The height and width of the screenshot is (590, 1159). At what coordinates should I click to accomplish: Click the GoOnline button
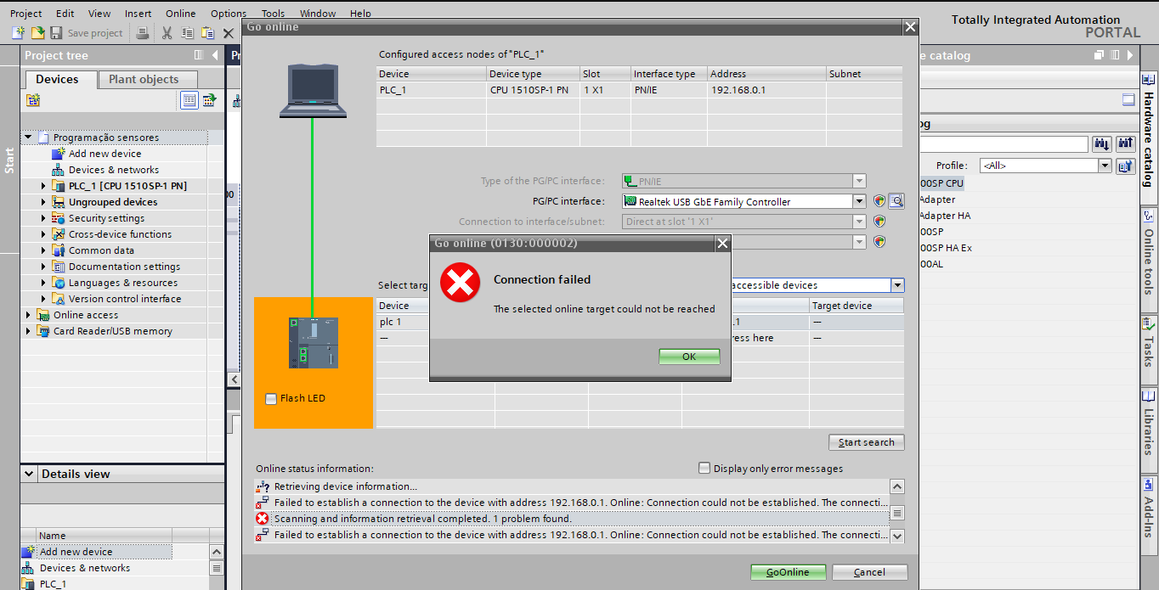[788, 572]
